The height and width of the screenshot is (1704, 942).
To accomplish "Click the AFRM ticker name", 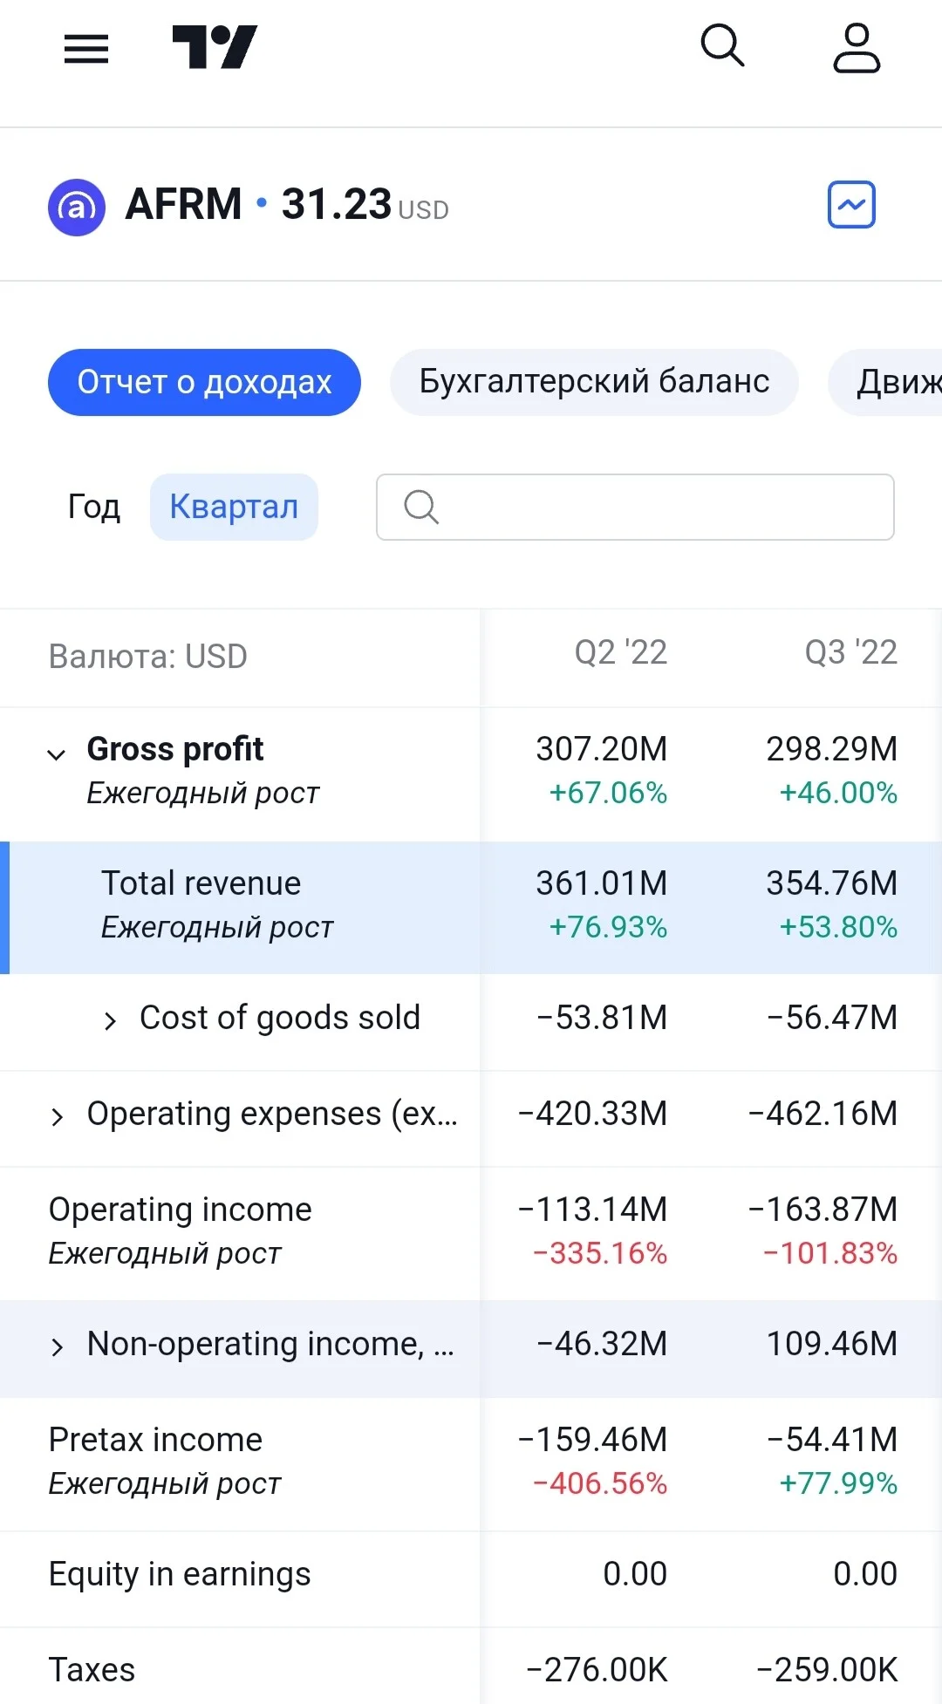I will coord(183,204).
